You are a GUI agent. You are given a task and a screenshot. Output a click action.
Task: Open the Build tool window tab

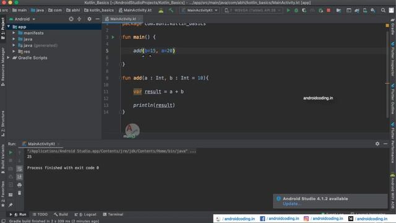(x=61, y=214)
